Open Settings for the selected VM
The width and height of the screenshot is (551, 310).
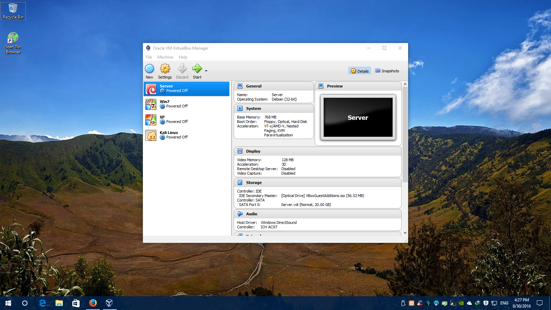[x=165, y=71]
